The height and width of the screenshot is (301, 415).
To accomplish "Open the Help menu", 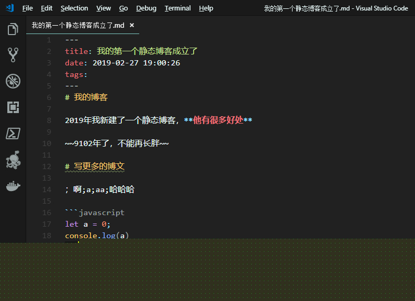I will coord(206,8).
